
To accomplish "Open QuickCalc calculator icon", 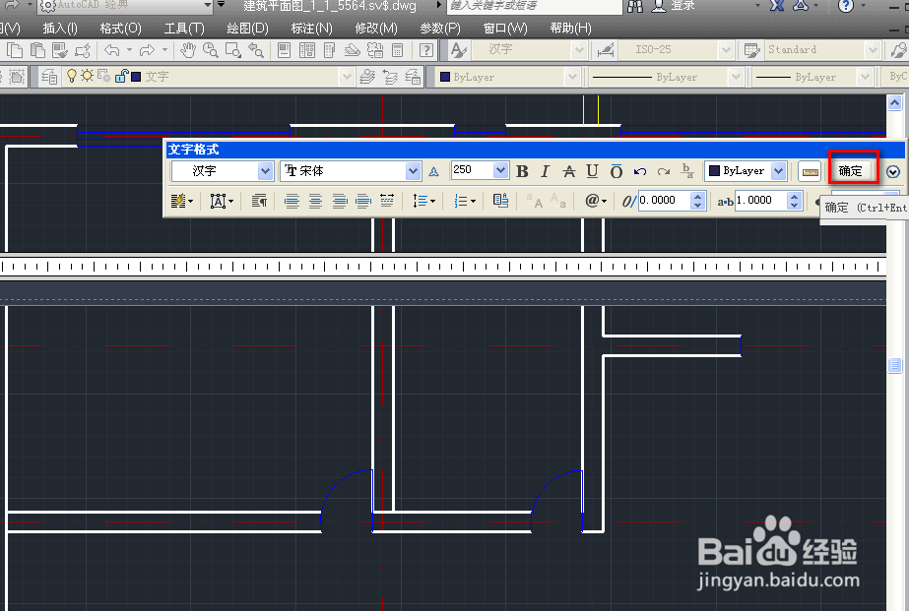I will coord(398,50).
